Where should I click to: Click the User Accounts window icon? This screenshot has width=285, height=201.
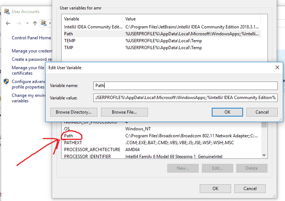(7, 11)
